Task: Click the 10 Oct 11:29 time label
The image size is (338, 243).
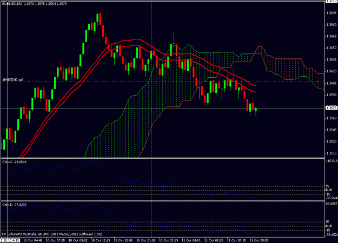Action: point(101,240)
